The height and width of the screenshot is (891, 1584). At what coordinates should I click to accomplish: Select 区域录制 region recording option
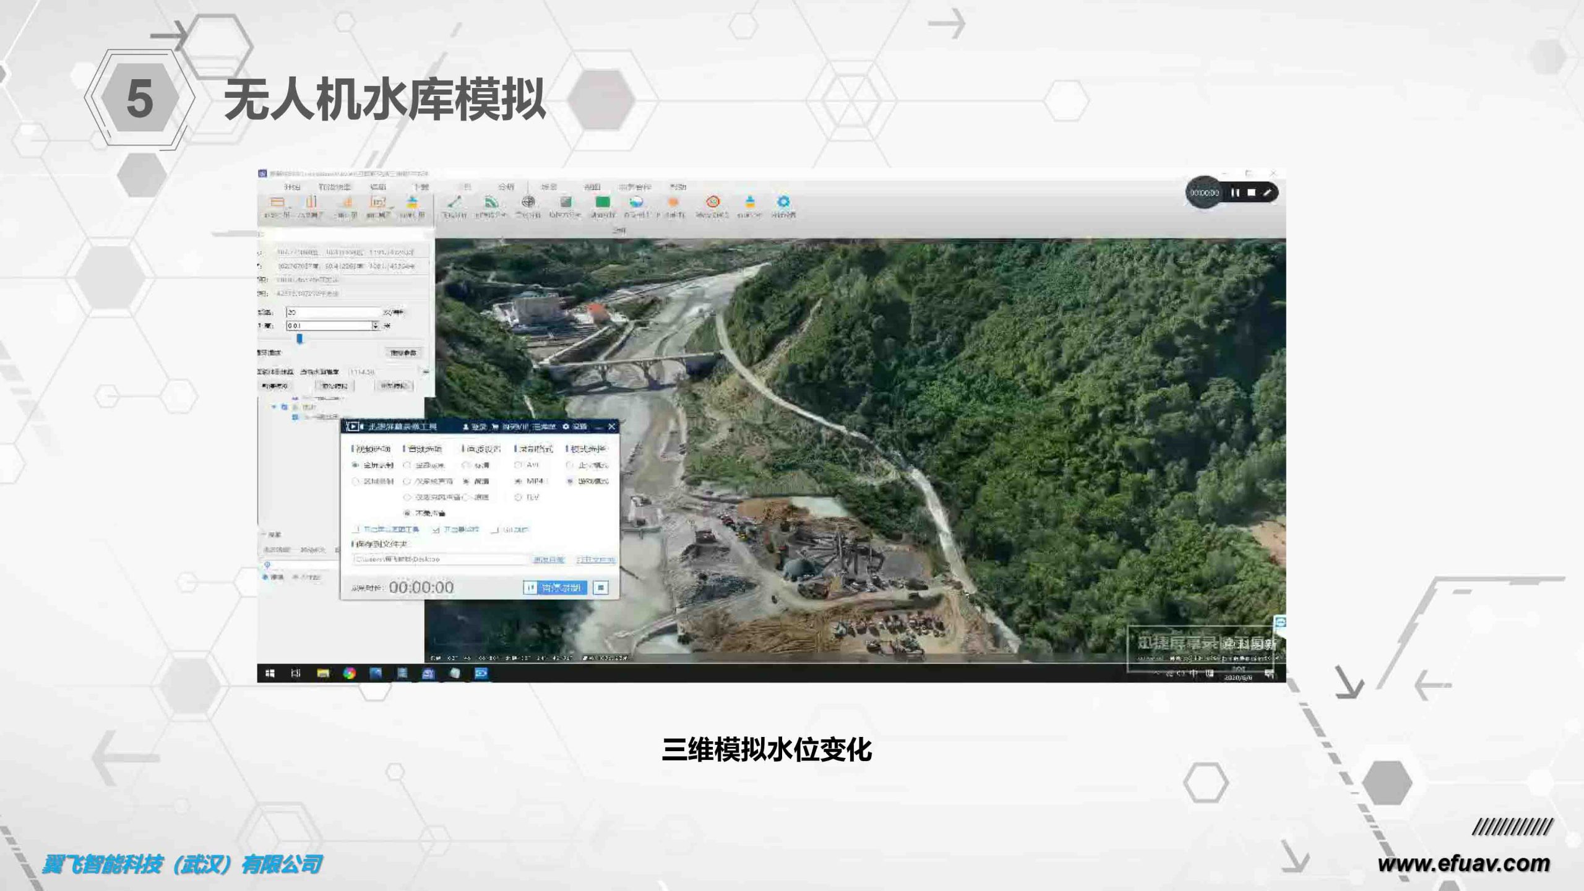[373, 481]
